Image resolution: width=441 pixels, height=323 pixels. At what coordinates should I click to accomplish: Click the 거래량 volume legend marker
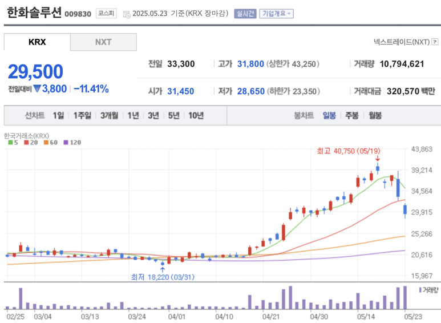[x=420, y=290]
